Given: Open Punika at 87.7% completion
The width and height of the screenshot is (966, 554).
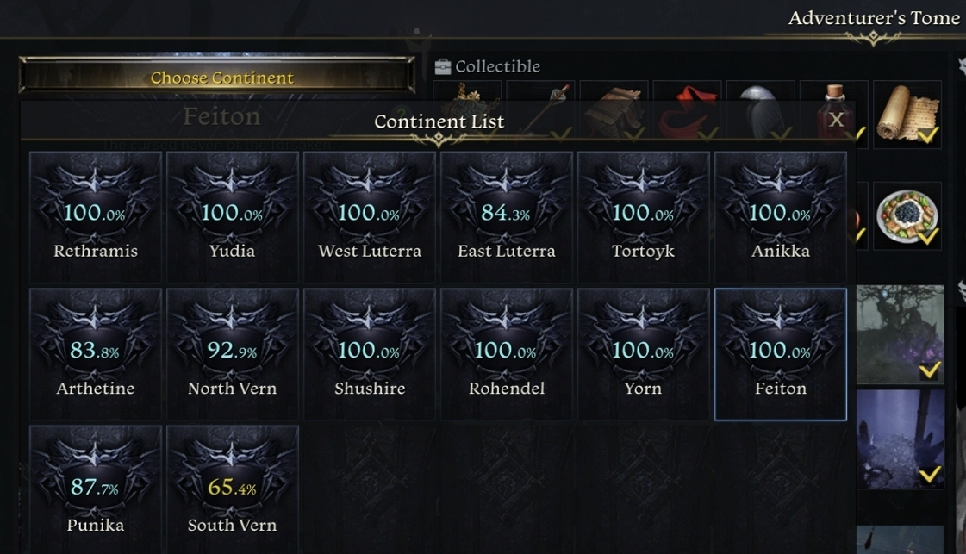Looking at the screenshot, I should point(96,490).
